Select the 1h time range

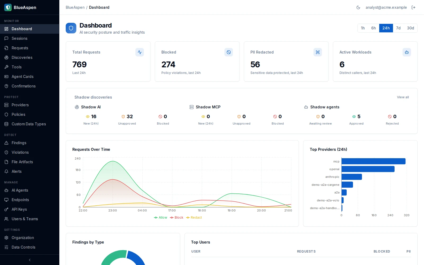pyautogui.click(x=363, y=28)
